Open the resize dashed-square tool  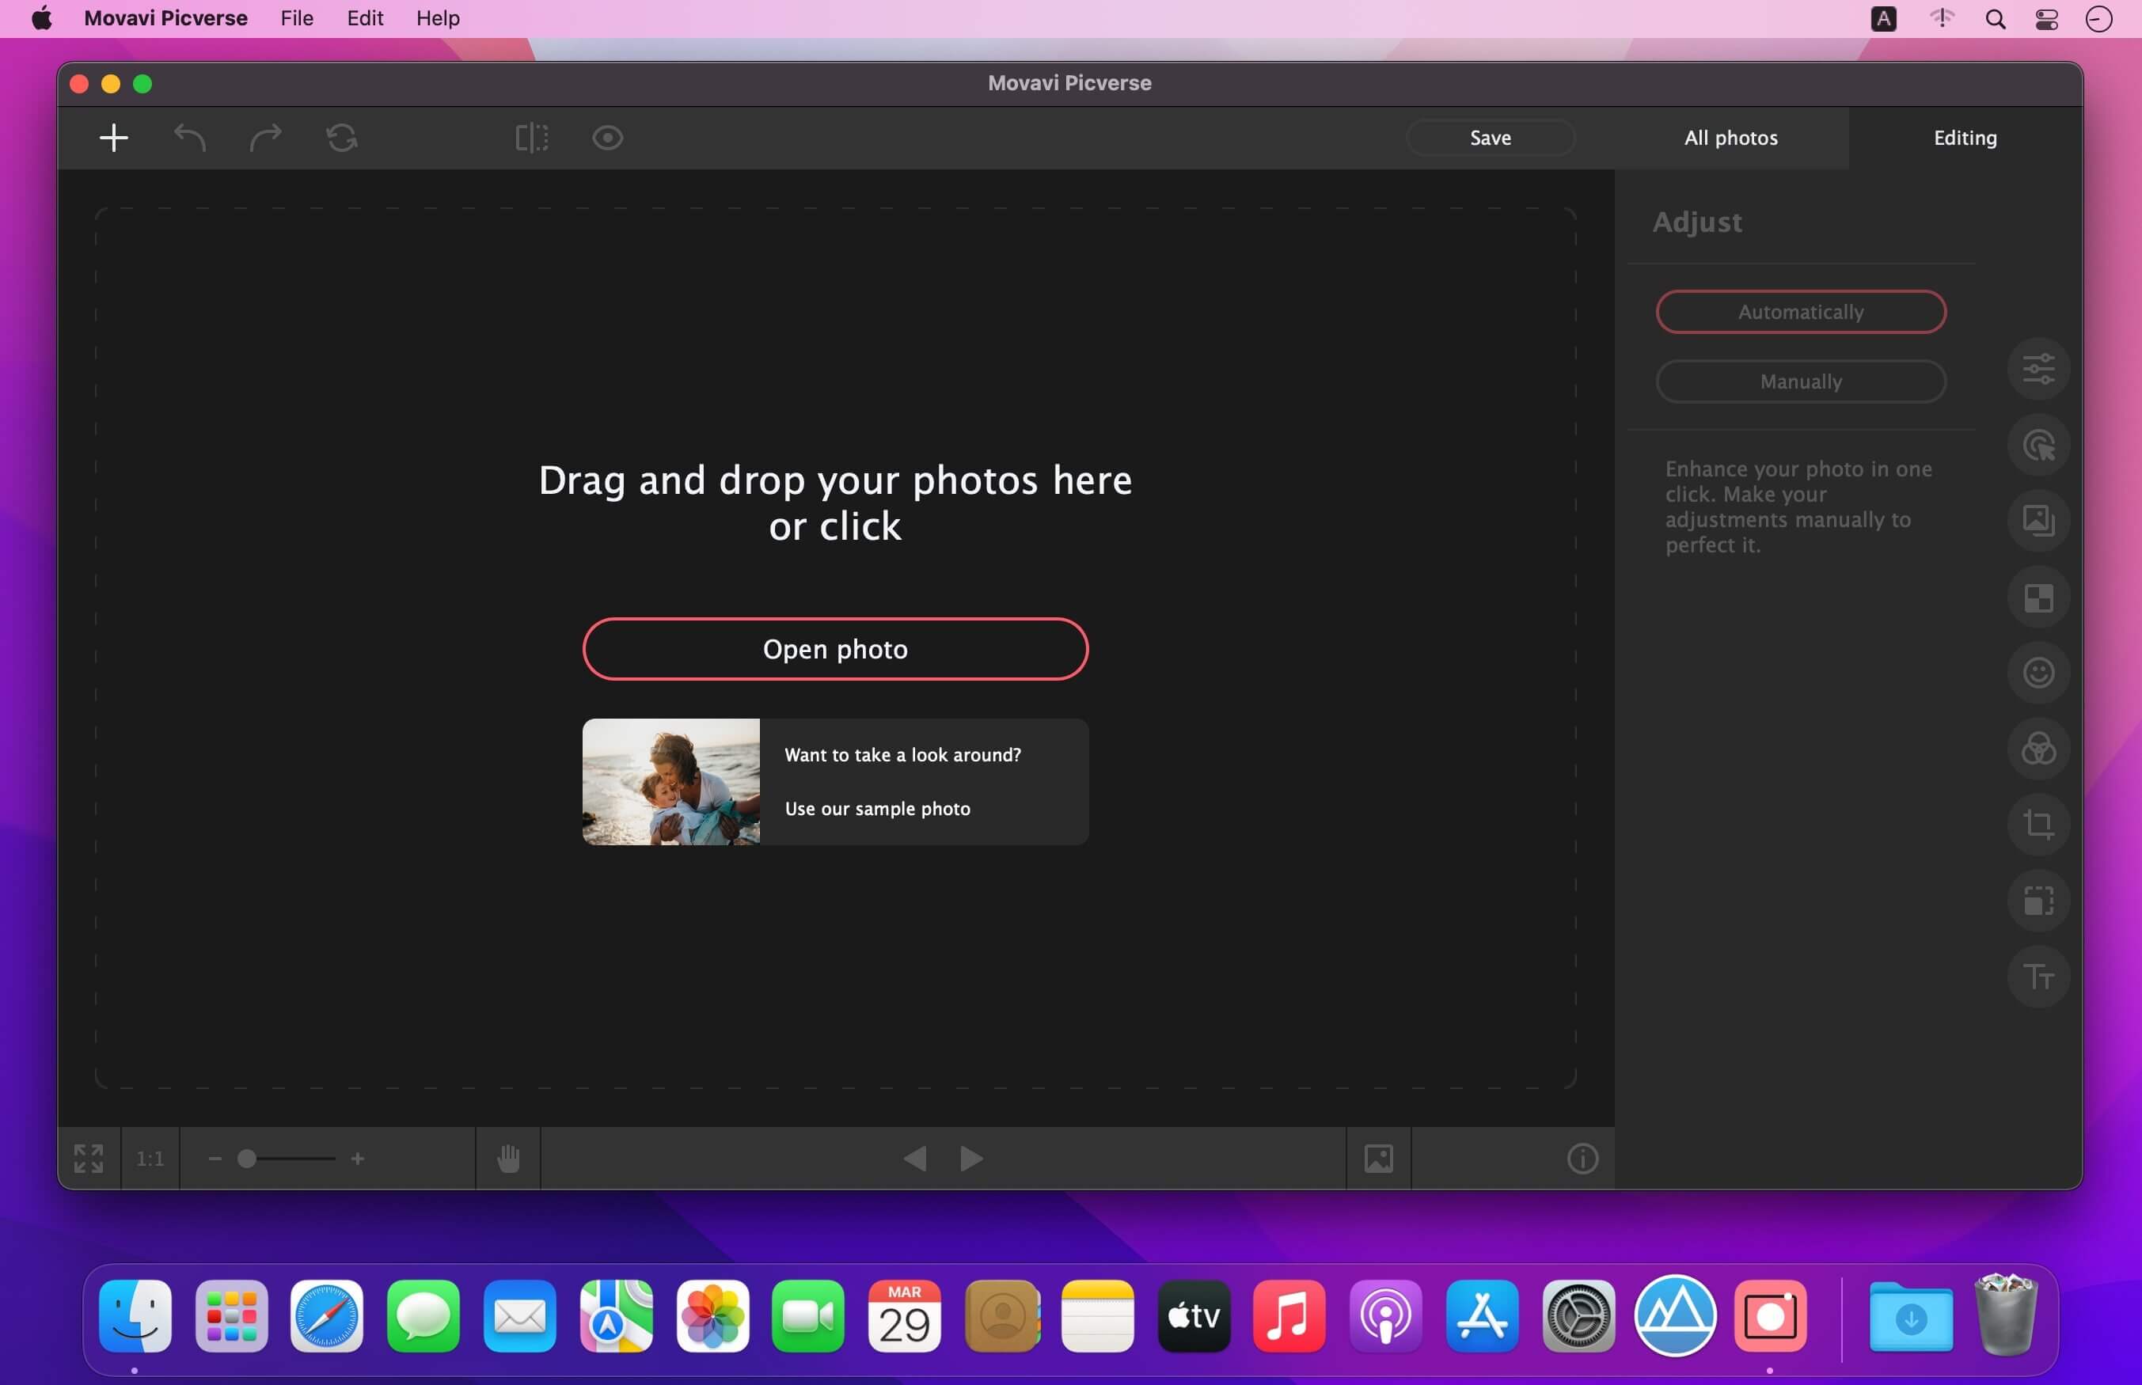coord(2038,901)
